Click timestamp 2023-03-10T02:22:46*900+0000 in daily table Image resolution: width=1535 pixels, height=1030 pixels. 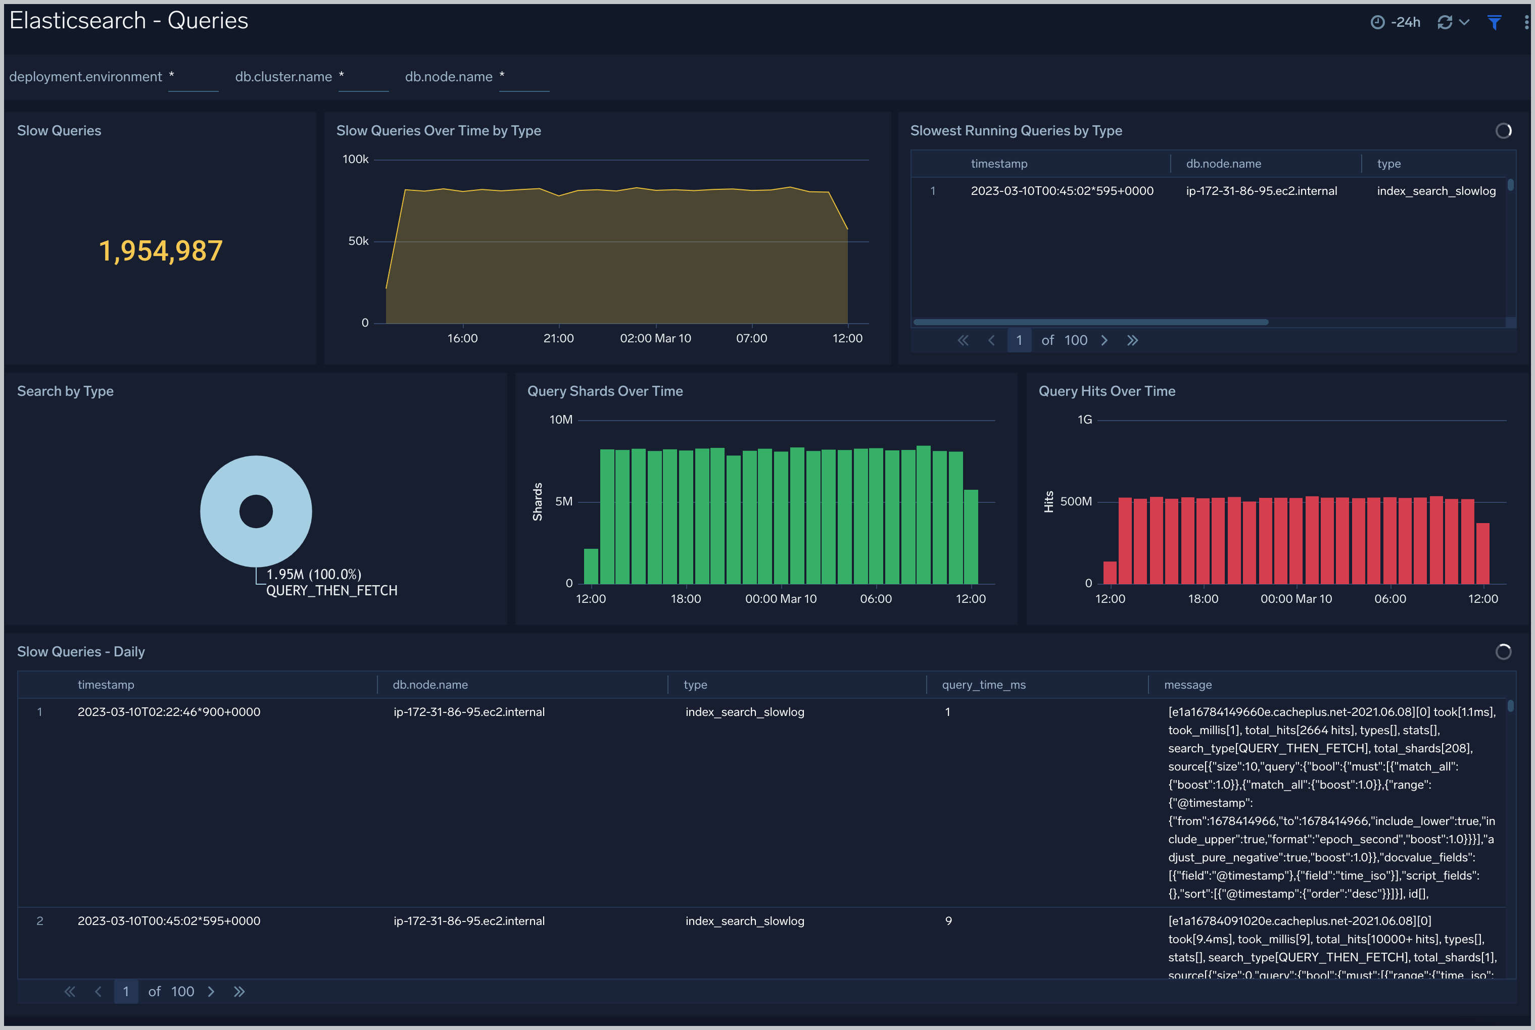point(169,712)
